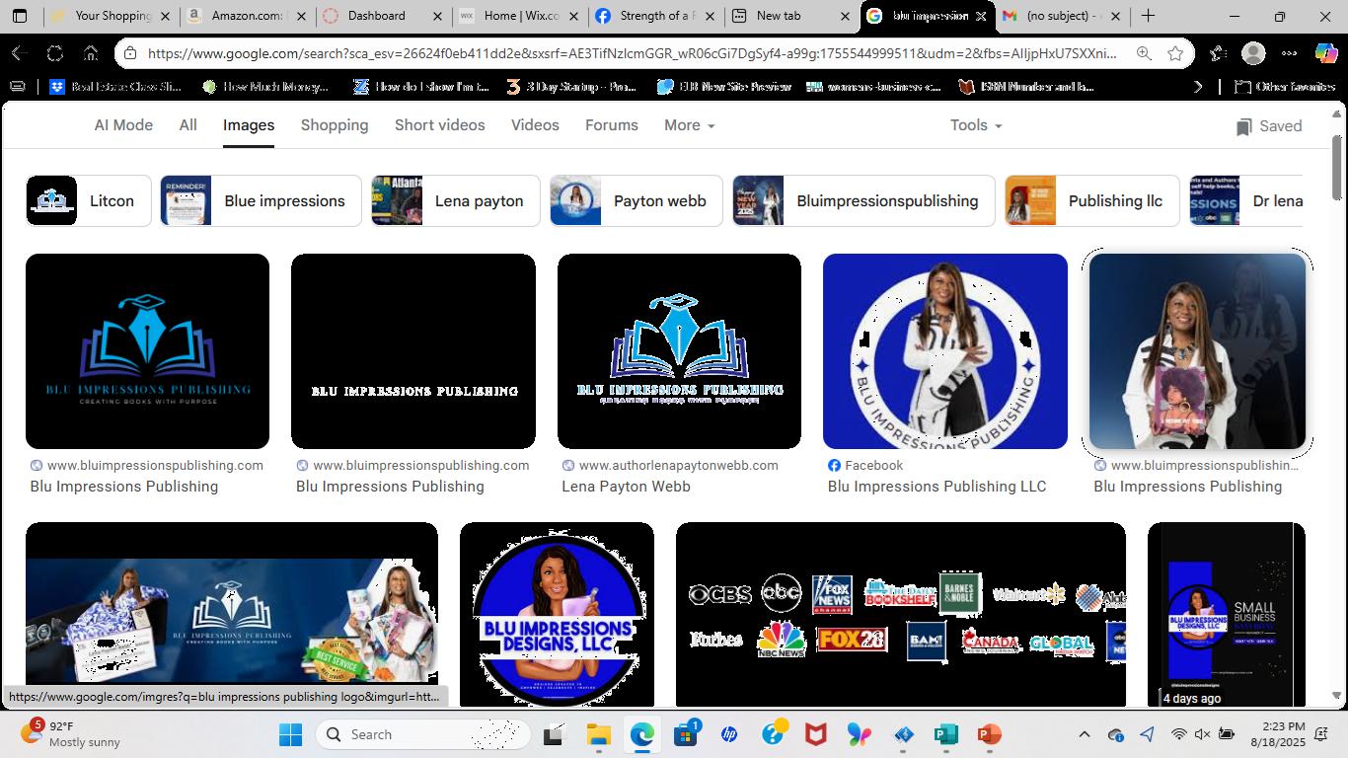The image size is (1348, 758).
Task: Open the 3 Day Startup favorites bookmark
Action: tap(571, 87)
